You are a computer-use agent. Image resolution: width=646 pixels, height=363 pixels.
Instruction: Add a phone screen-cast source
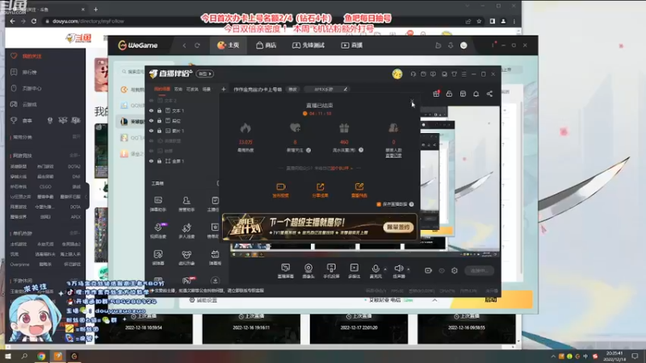tap(331, 271)
